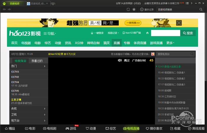Select CCTV5 channel
The height and width of the screenshot is (133, 207).
[29, 92]
